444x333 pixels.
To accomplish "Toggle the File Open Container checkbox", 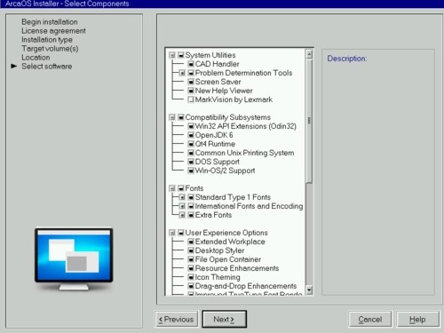I will [x=191, y=259].
